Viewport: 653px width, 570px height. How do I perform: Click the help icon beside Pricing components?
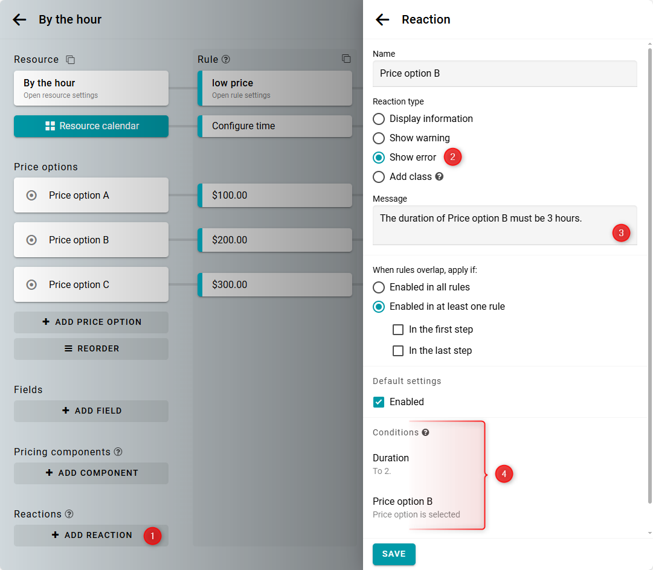tap(118, 452)
